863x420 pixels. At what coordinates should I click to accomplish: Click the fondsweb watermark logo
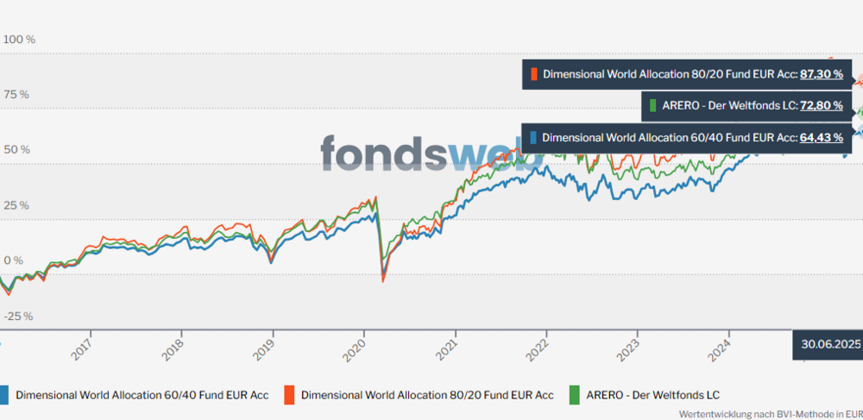coord(431,153)
